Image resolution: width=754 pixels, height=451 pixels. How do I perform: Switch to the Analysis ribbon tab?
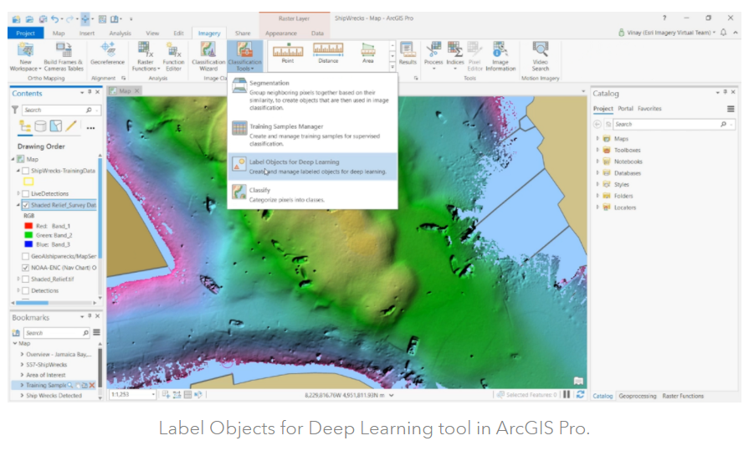pos(120,33)
